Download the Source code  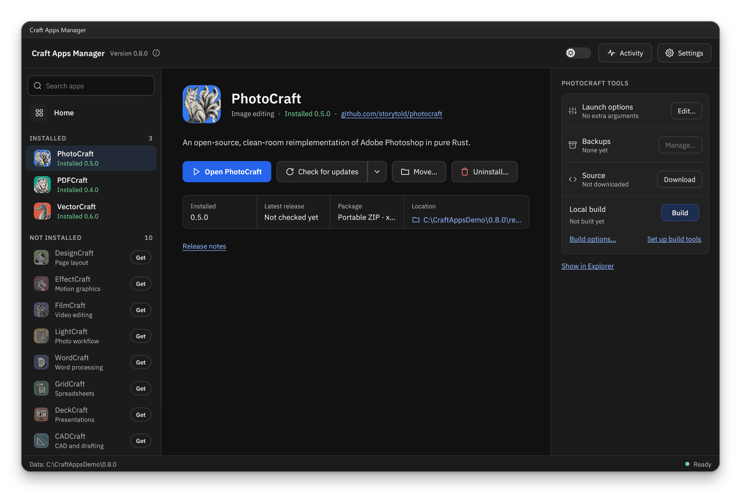point(679,179)
